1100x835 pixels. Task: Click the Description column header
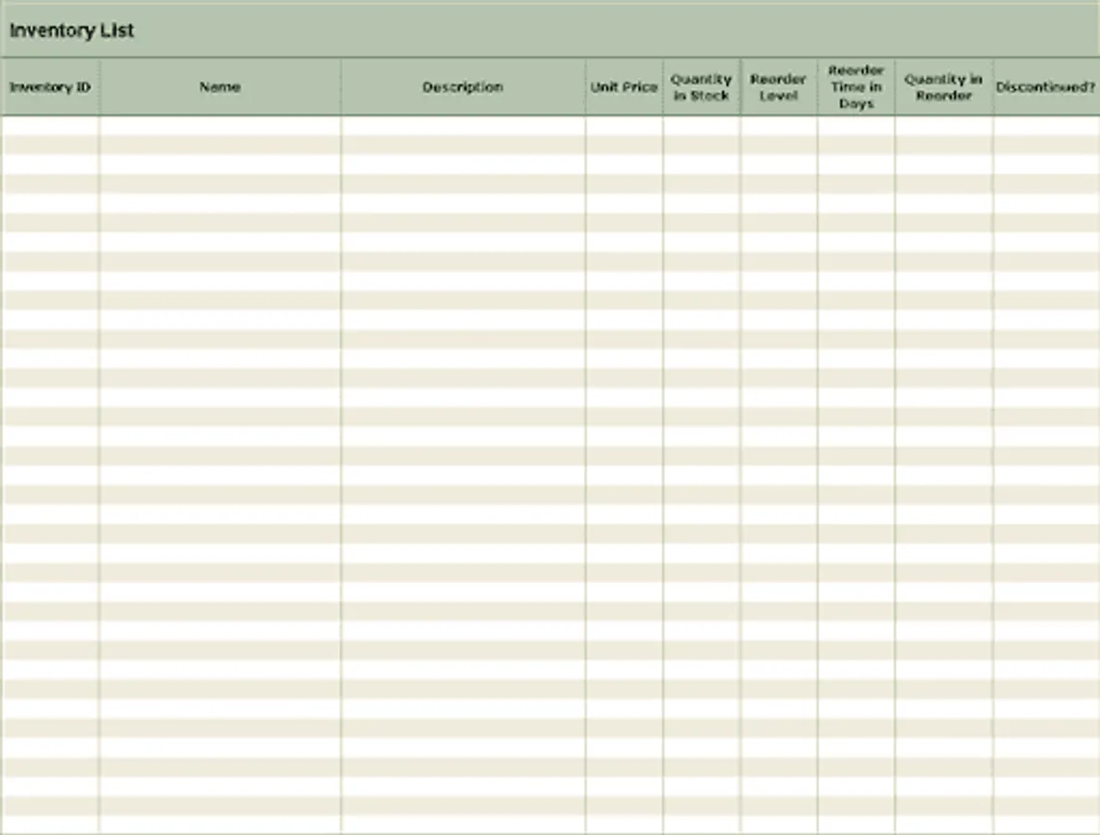pos(463,87)
